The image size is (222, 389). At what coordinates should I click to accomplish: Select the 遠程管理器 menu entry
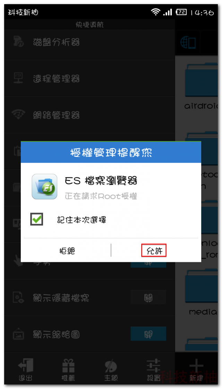(x=89, y=78)
